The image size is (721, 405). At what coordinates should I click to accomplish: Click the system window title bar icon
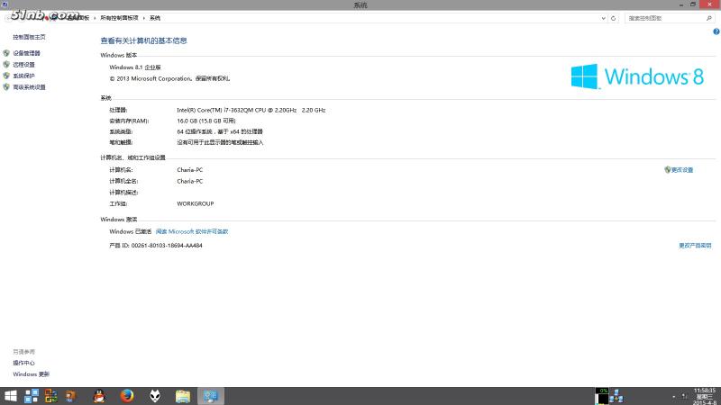tap(5, 4)
